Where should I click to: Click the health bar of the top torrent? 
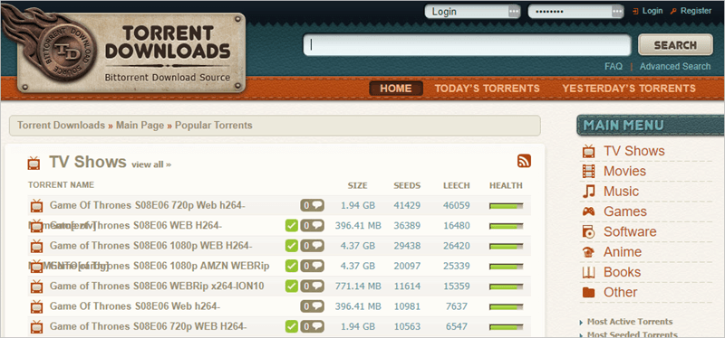(507, 206)
